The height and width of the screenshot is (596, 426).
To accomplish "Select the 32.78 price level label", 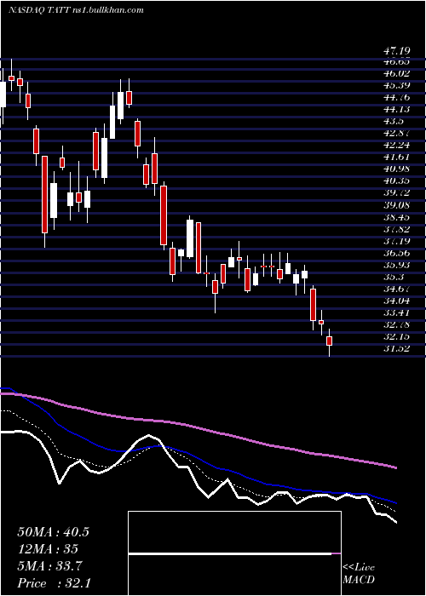I will [x=396, y=325].
